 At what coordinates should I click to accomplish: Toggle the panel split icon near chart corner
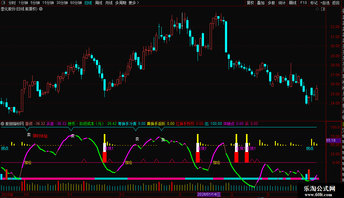point(323,9)
